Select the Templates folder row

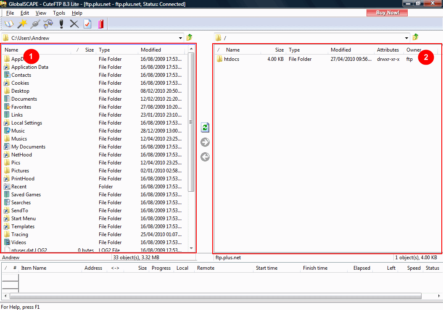point(95,227)
